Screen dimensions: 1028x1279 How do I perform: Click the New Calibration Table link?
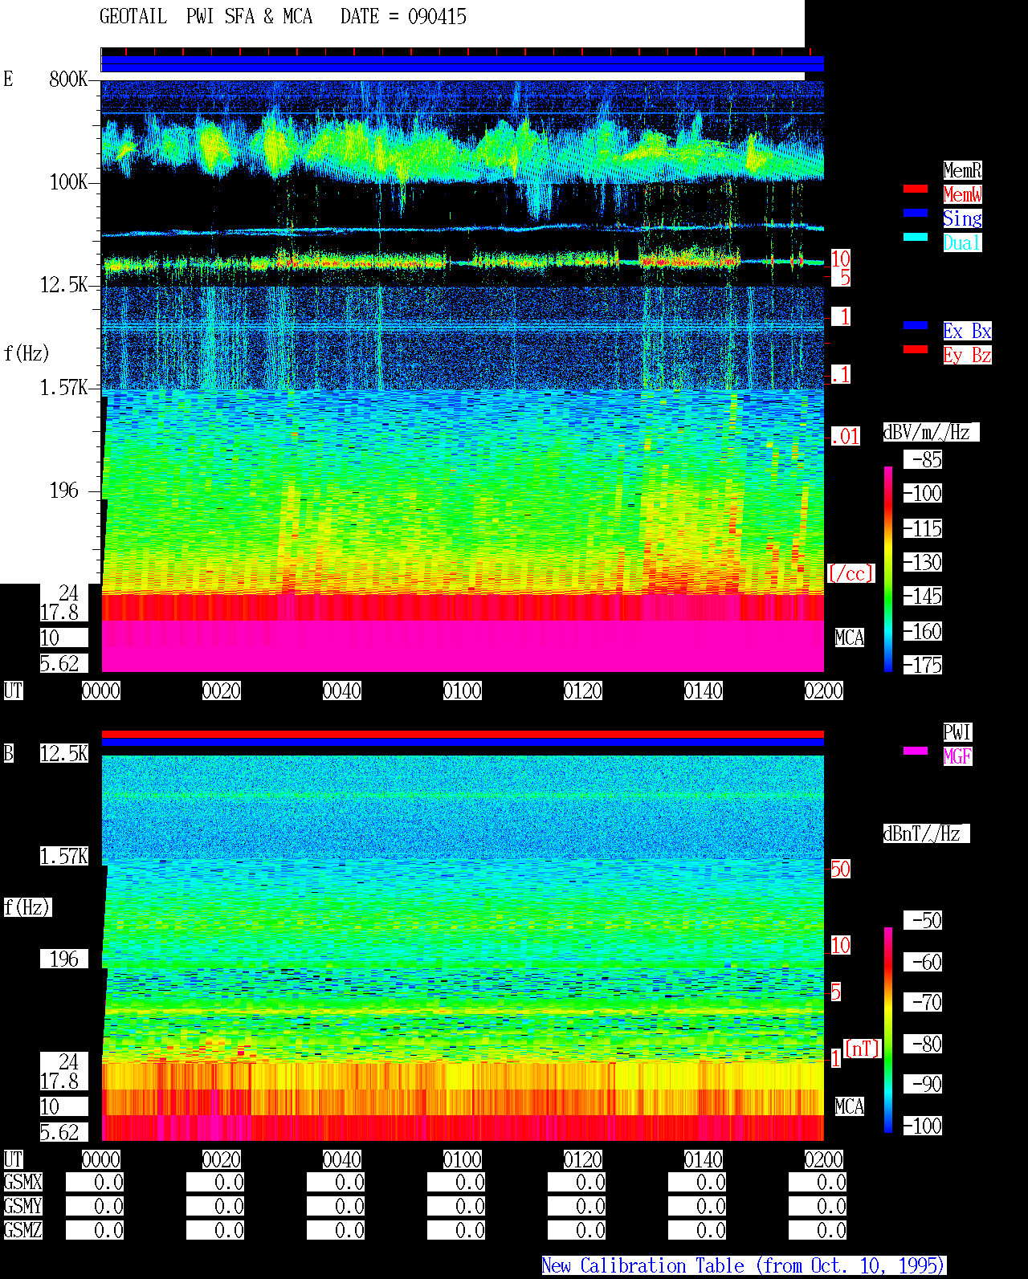pyautogui.click(x=744, y=1265)
